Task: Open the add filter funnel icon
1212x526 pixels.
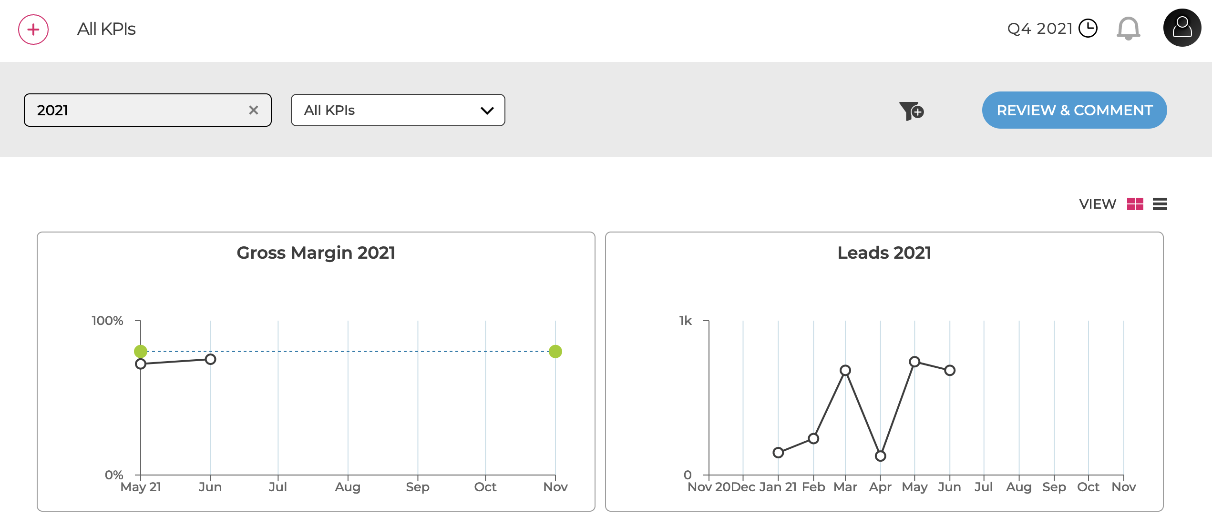Action: coord(911,111)
